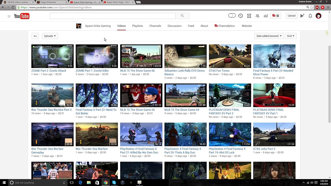Click the address bar URL

click(56, 7)
